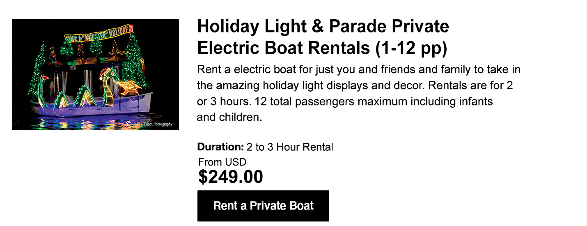Click the 'Electric Boat Rentals (1-12 pp)' heading line

(322, 48)
